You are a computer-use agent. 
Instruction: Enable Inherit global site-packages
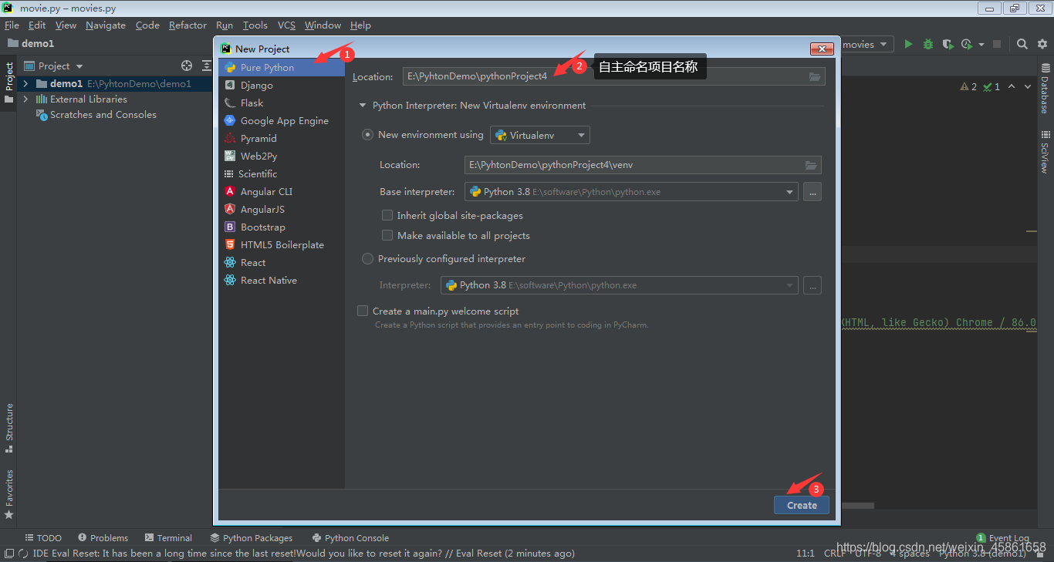[388, 216]
